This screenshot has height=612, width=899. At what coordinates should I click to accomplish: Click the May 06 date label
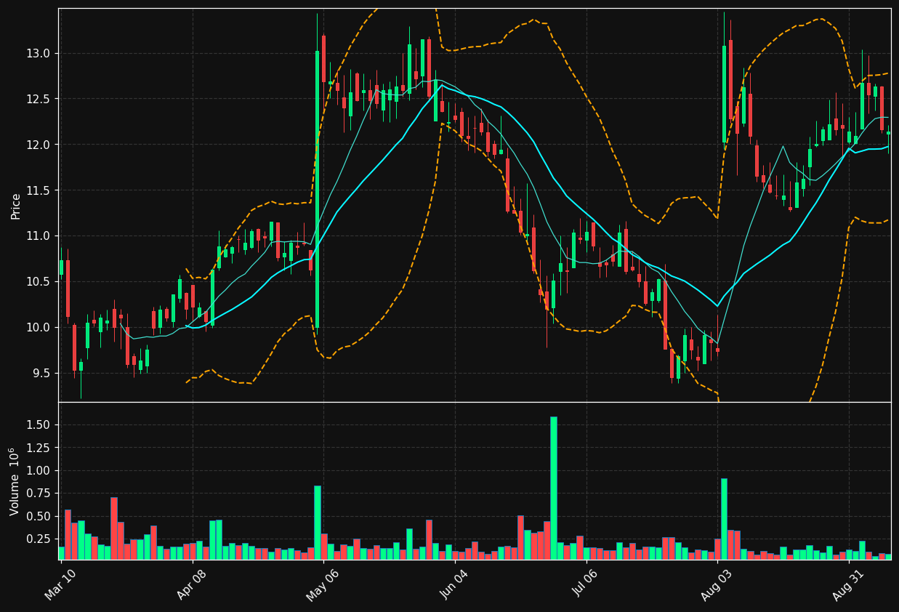coord(323,584)
